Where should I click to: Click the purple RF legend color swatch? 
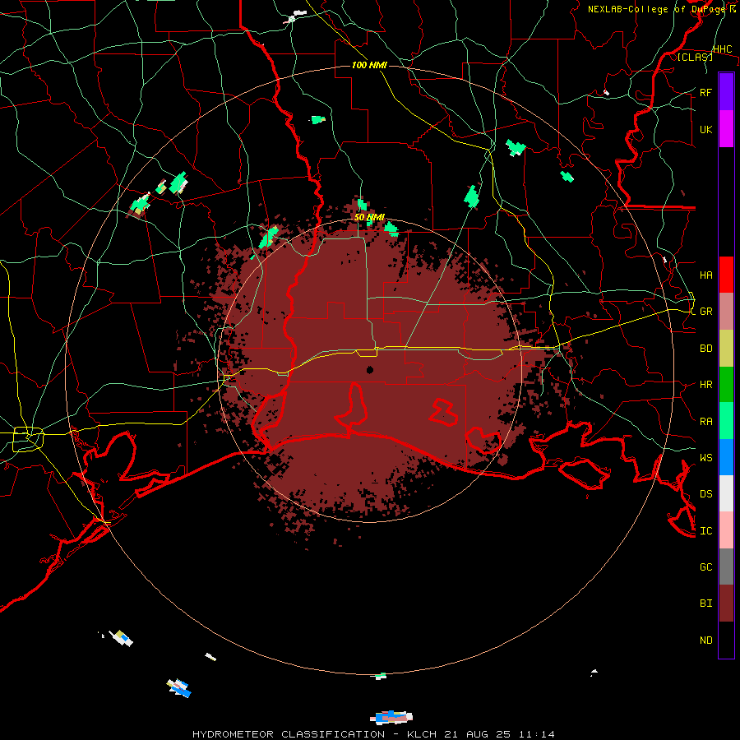pos(726,91)
